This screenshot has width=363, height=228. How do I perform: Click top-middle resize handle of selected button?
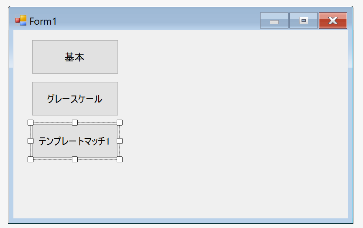(x=75, y=123)
